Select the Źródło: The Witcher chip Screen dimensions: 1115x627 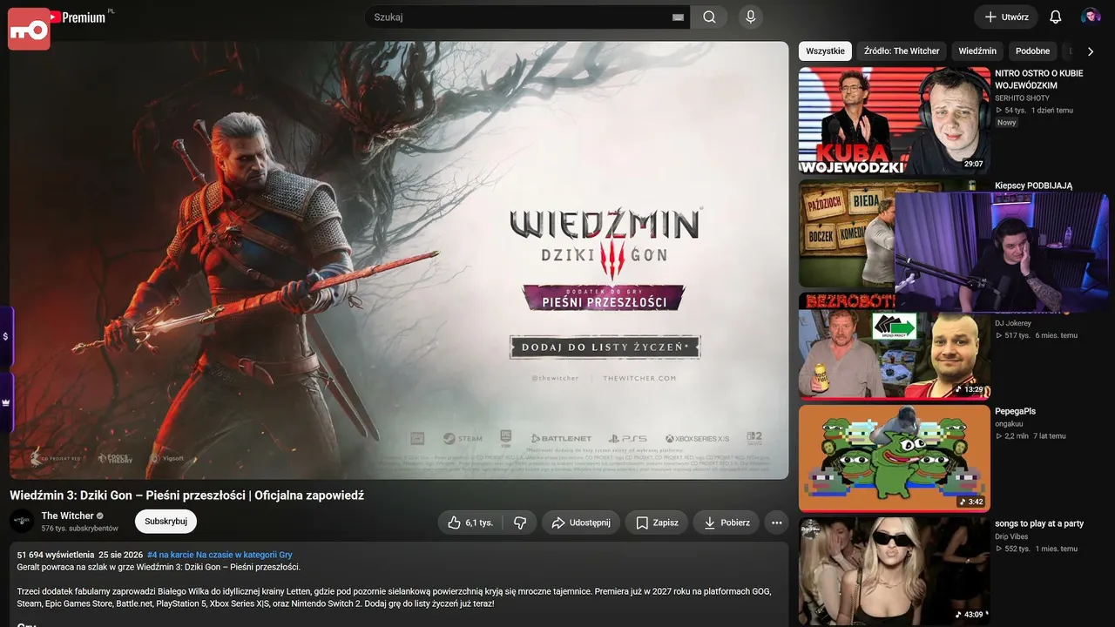click(902, 51)
